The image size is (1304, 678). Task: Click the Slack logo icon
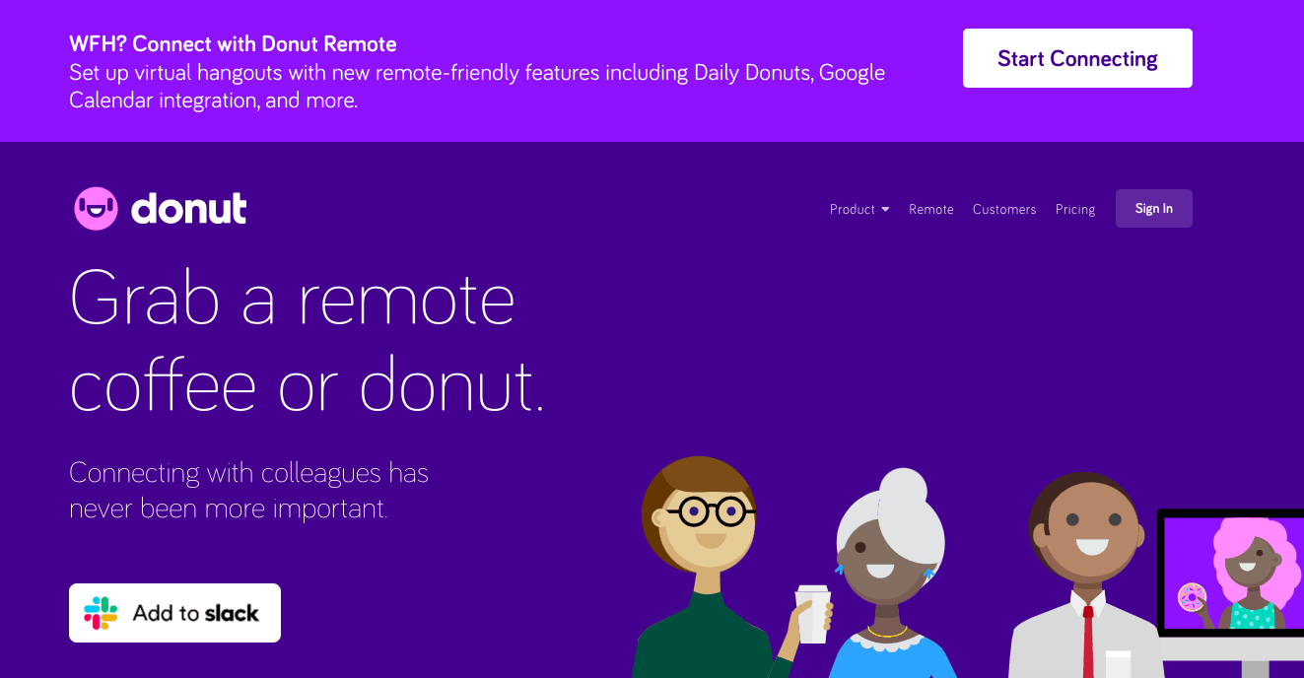[x=101, y=613]
